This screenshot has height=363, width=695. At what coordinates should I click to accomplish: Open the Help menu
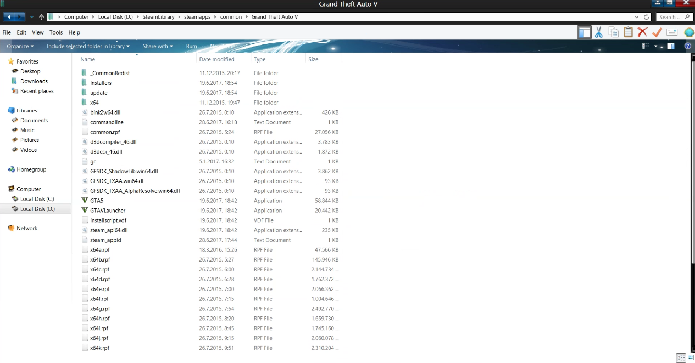74,32
